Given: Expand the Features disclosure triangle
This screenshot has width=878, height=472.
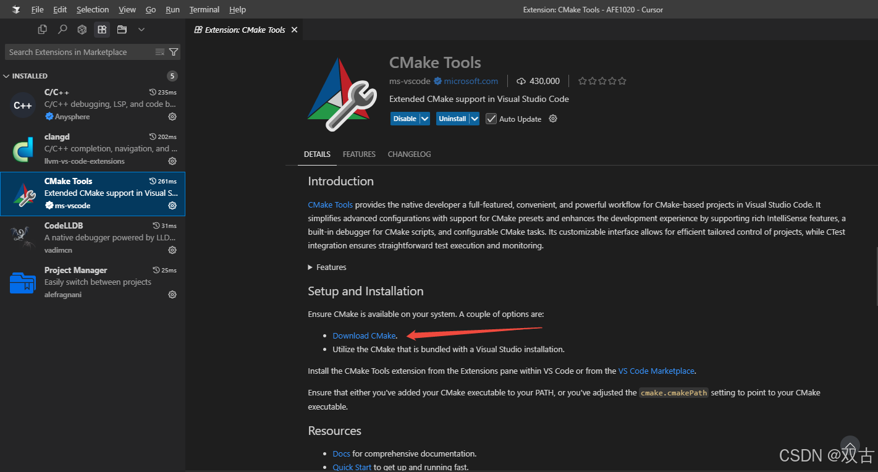Looking at the screenshot, I should [311, 267].
